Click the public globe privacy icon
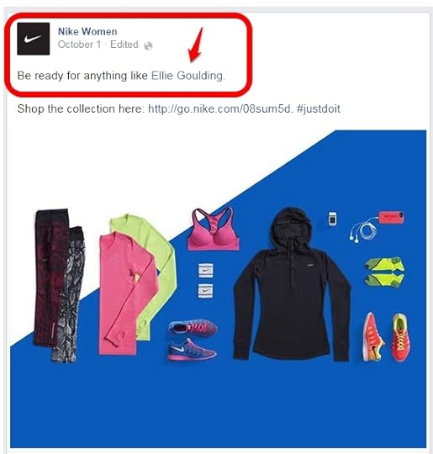This screenshot has height=454, width=433. pos(148,45)
